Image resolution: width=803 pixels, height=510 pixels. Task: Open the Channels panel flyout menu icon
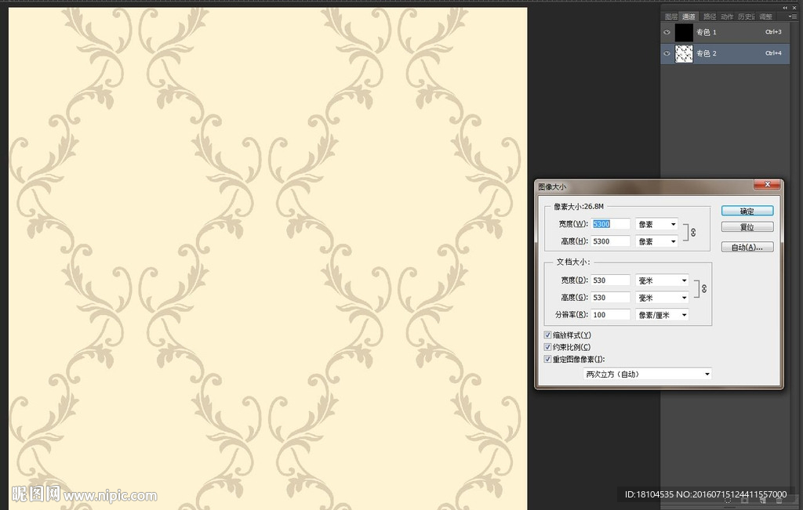792,17
